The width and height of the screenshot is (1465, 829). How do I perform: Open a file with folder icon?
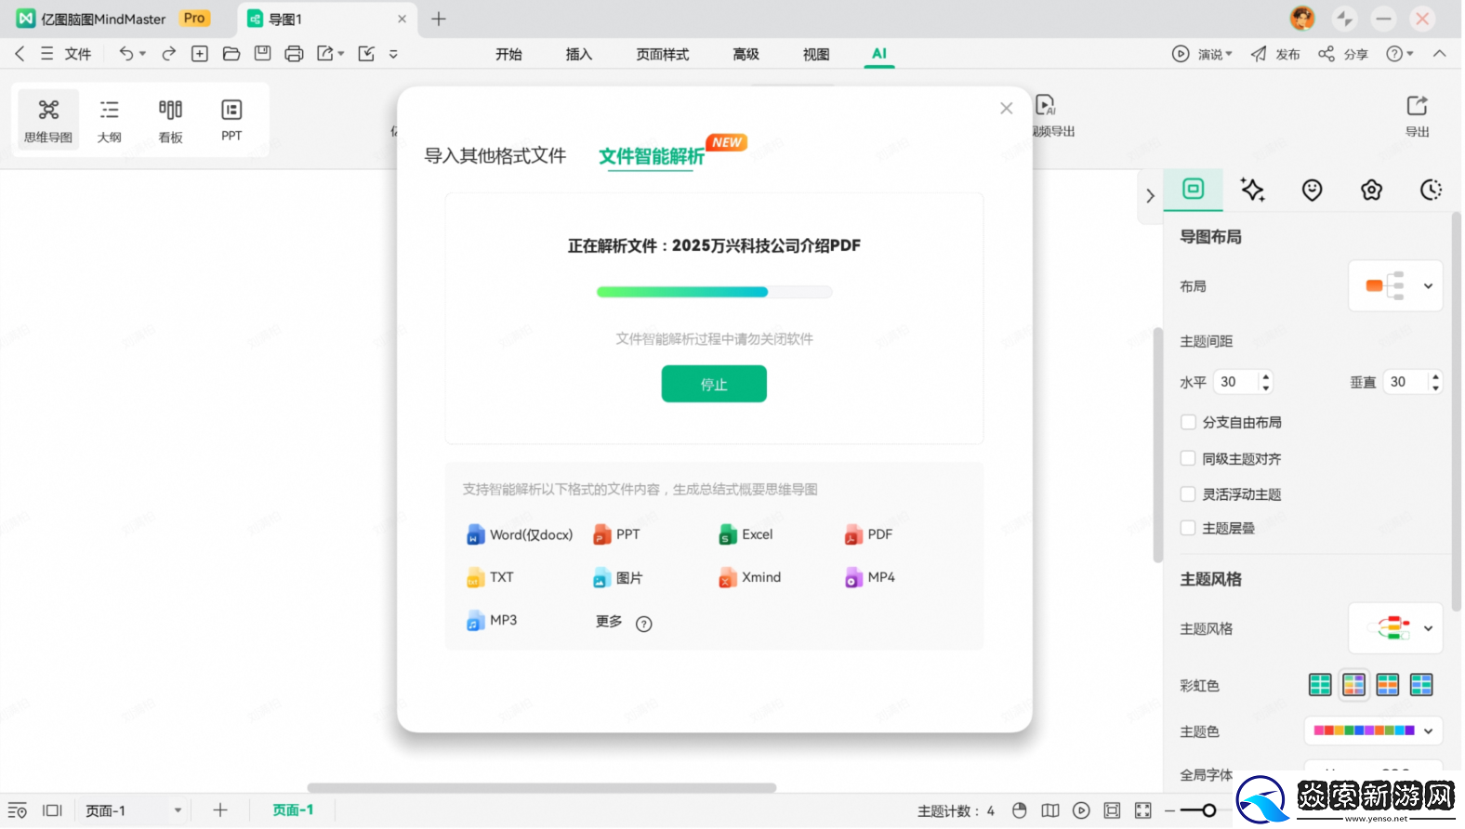pos(231,54)
